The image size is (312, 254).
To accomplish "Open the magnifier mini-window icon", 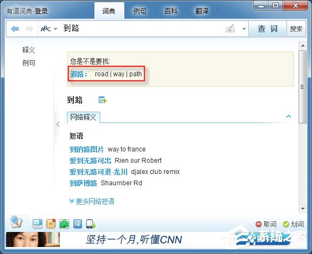I will [17, 222].
